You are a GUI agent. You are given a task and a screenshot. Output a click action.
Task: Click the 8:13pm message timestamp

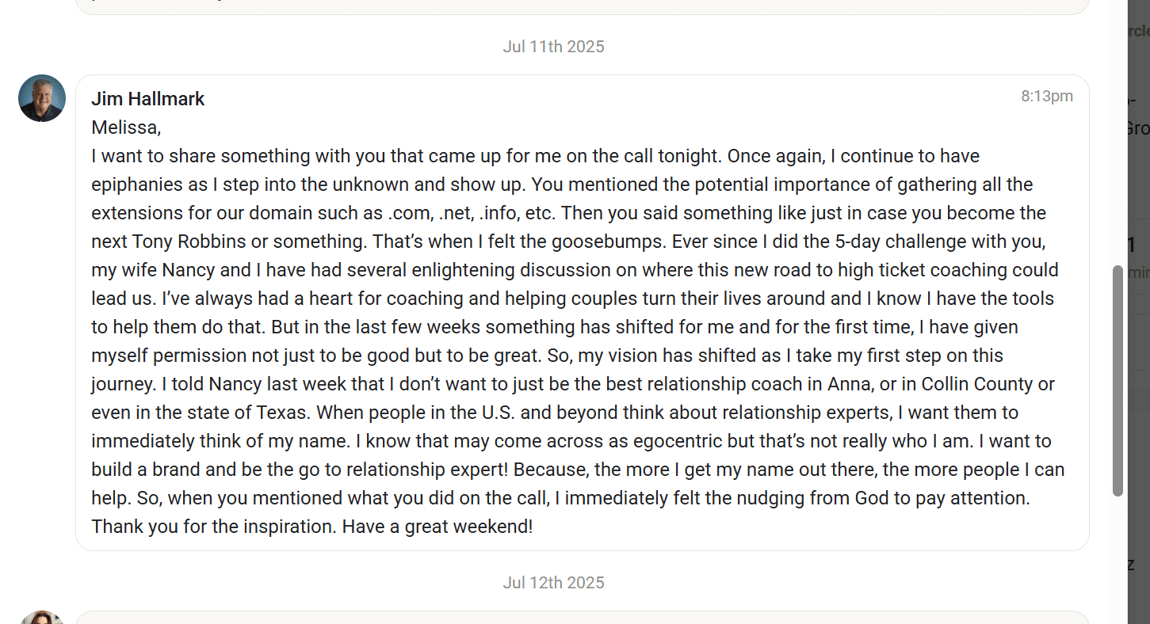click(1046, 97)
